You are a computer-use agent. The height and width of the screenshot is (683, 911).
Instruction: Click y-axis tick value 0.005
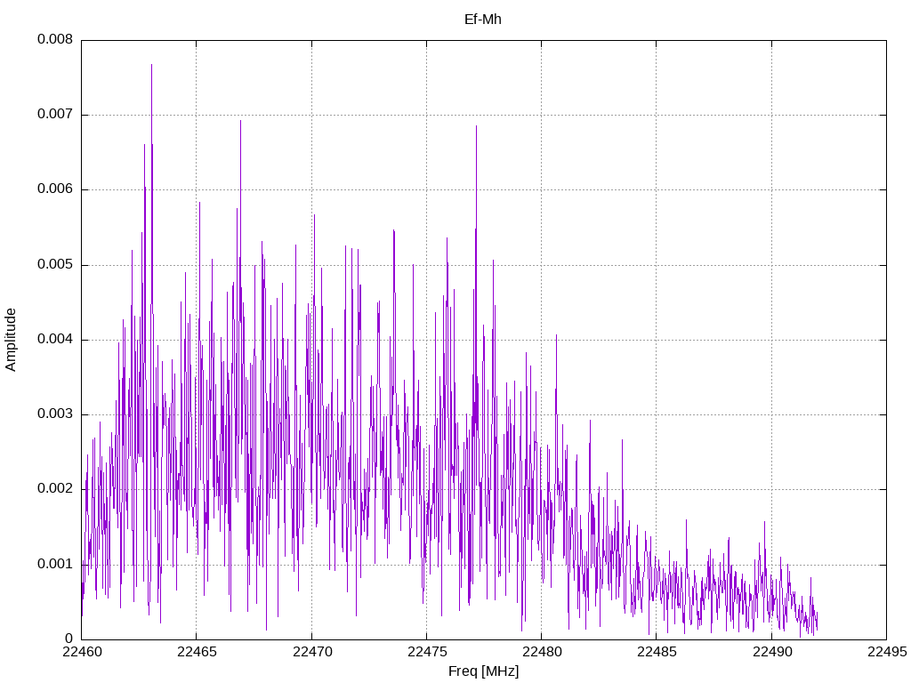coord(55,265)
